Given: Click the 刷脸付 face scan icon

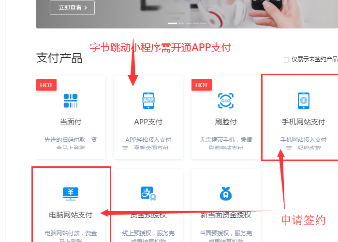Looking at the screenshot, I should 226,101.
